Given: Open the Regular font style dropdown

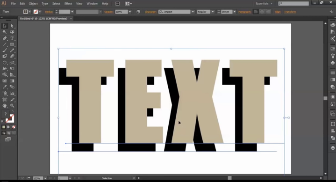Looking at the screenshot, I should pyautogui.click(x=213, y=12).
